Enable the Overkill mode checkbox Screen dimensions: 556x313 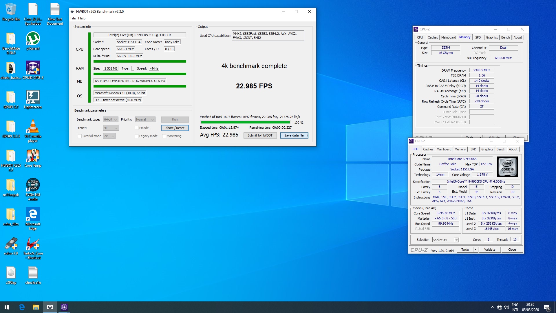80,136
